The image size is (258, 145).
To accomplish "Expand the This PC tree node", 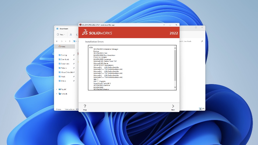I will (x=56, y=89).
